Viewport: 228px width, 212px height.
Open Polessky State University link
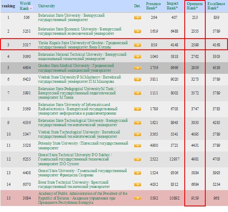click(x=83, y=145)
